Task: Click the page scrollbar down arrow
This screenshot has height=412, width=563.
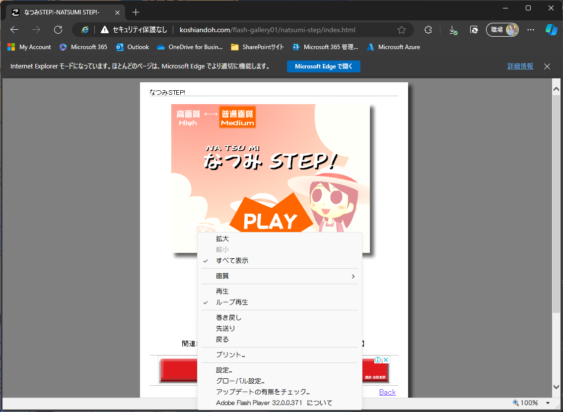Action: 557,387
